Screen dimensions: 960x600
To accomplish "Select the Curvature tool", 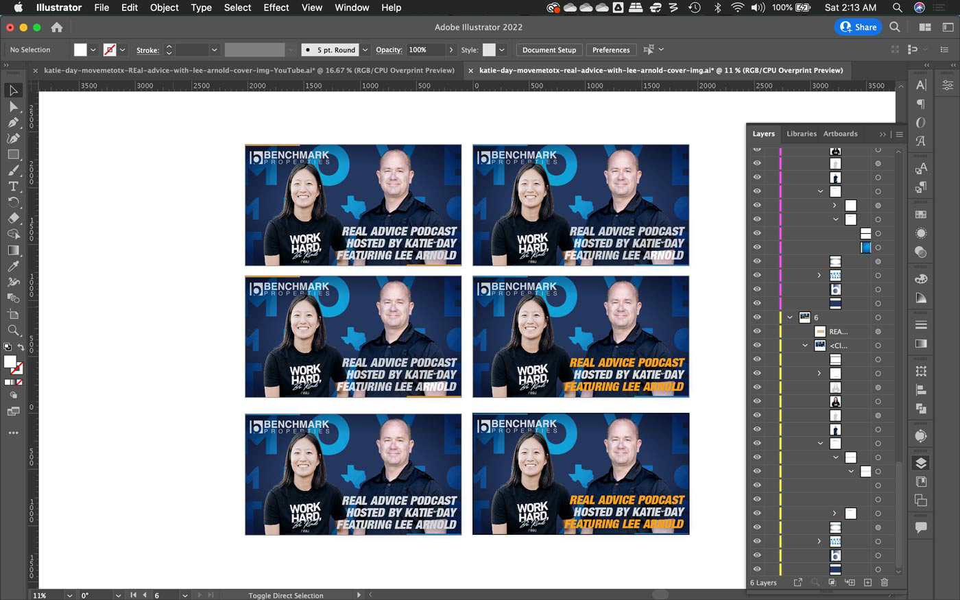I will 13,138.
